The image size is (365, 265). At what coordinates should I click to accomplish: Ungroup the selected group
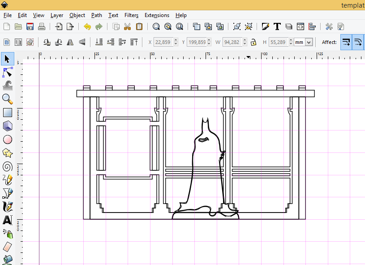click(249, 26)
